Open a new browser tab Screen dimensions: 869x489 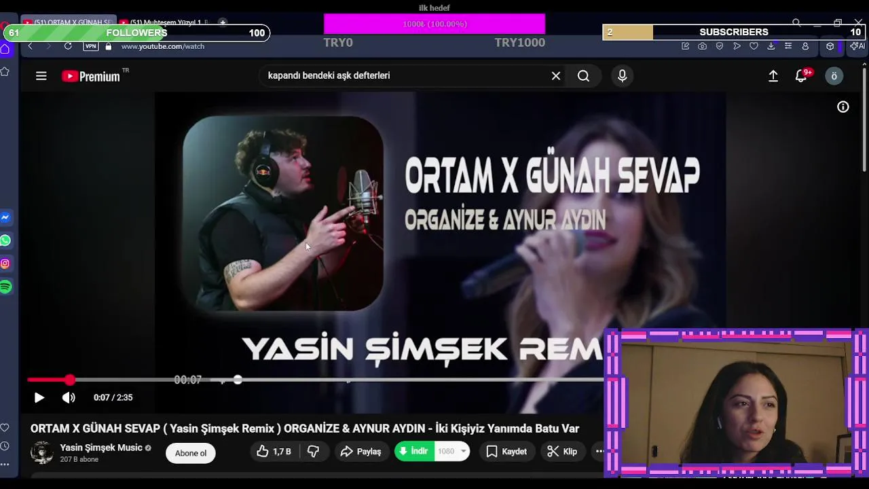222,22
